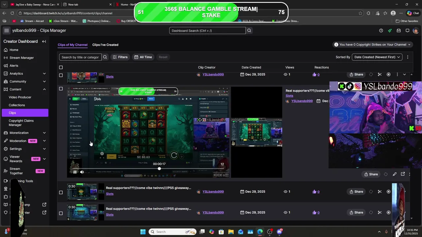
Task: Click the Filters button
Action: (x=120, y=57)
